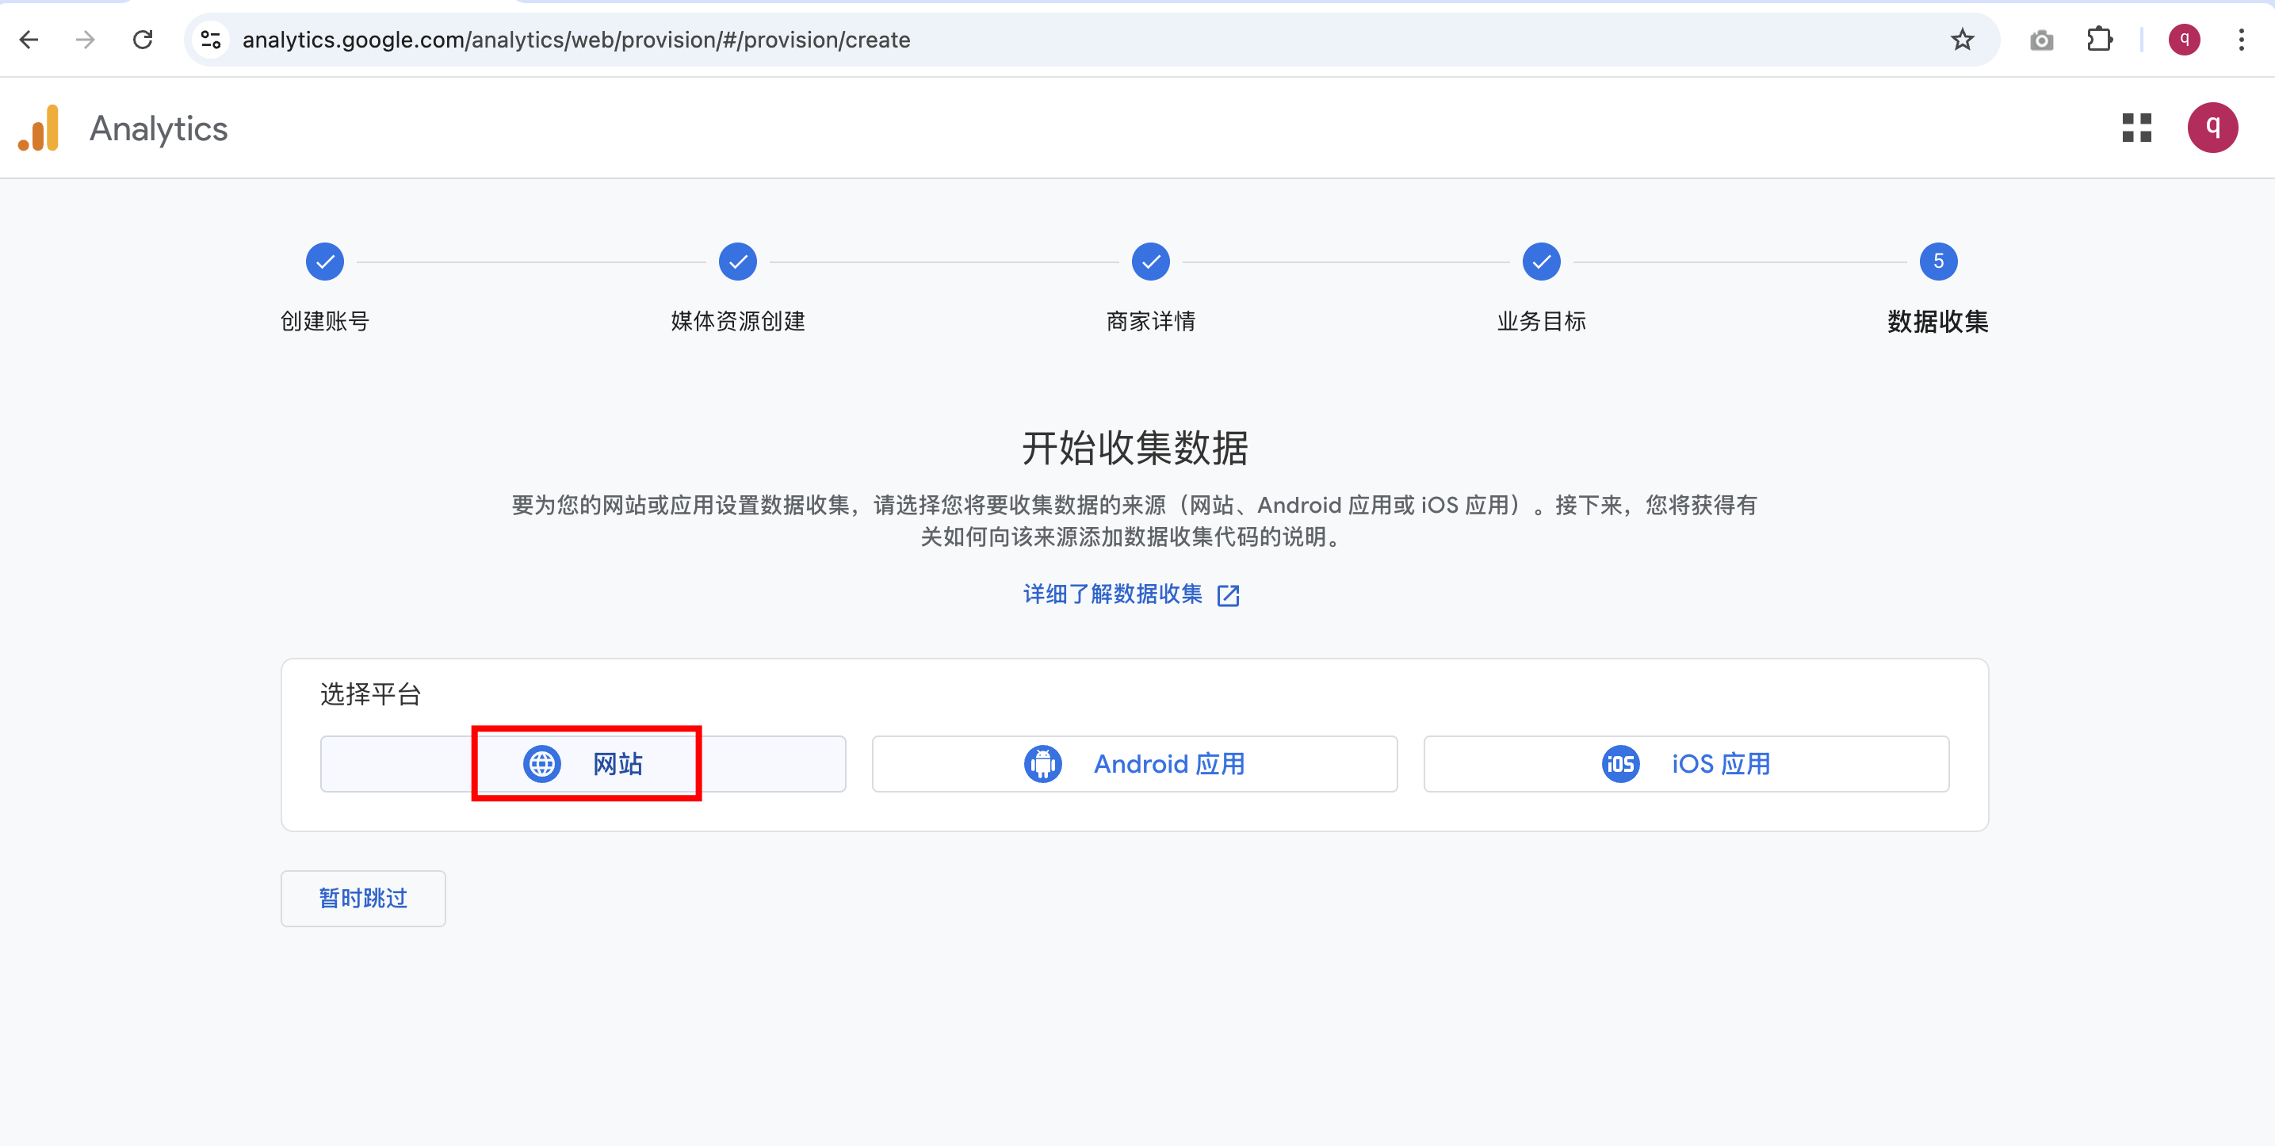Click the Google Analytics logo icon
2275x1146 pixels.
39,128
